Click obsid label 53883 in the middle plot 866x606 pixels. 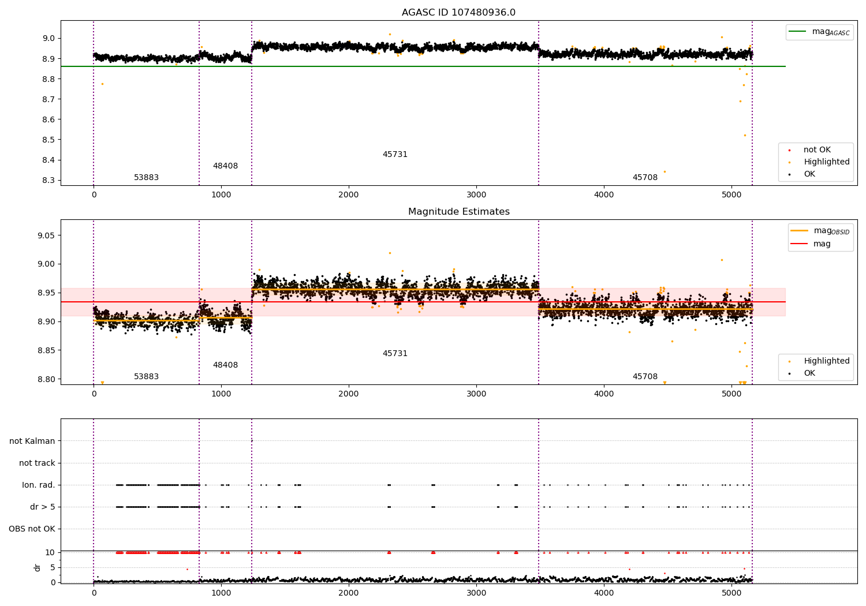click(x=146, y=377)
